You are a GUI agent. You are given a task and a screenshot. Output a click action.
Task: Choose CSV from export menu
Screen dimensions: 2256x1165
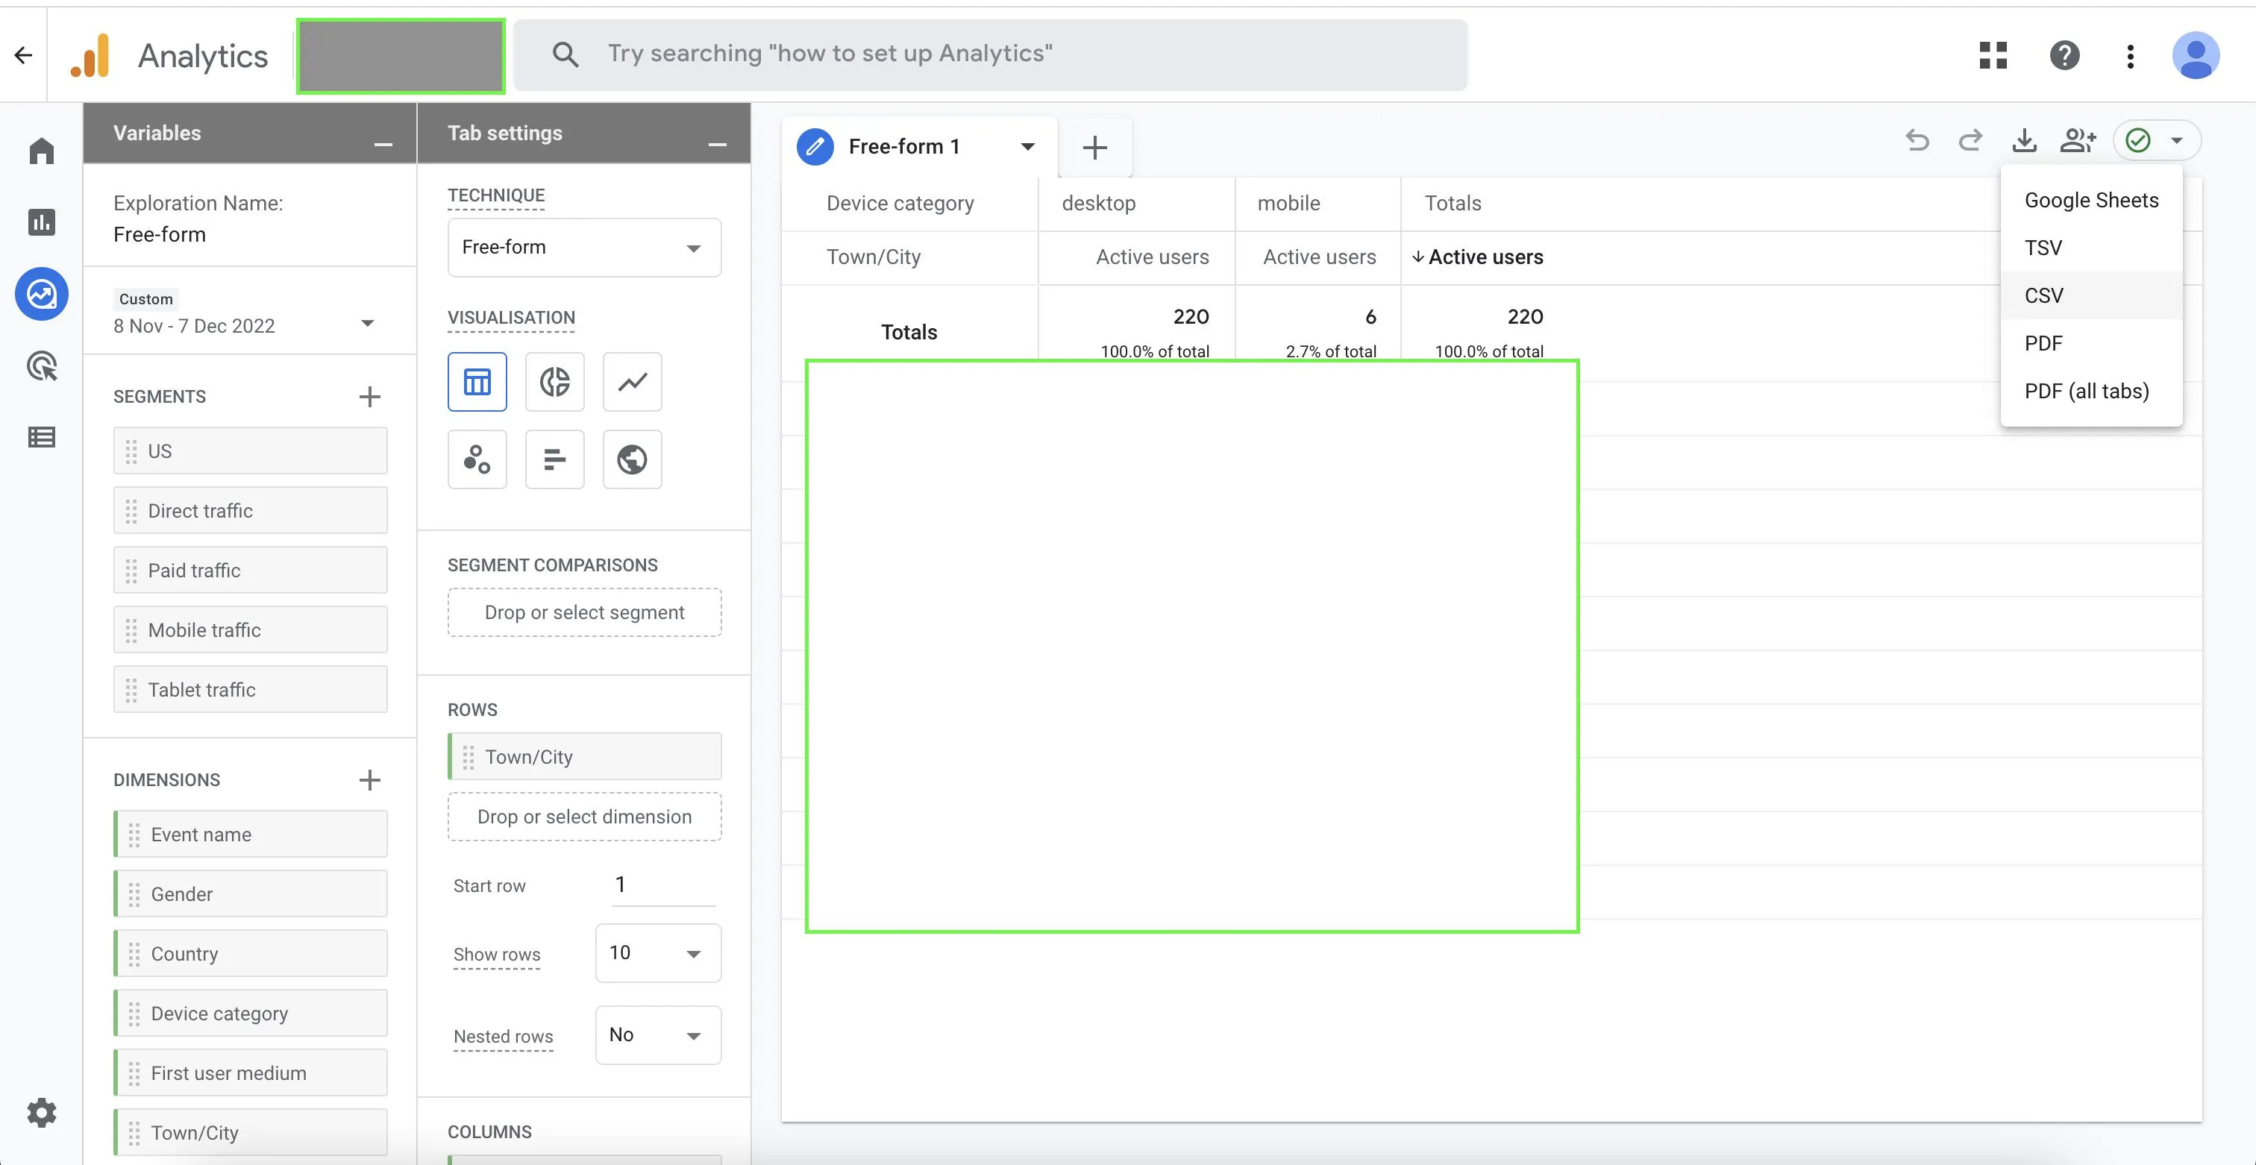pyautogui.click(x=2043, y=296)
